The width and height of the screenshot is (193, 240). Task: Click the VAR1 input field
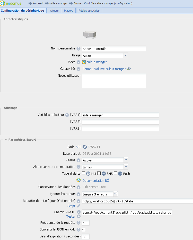point(120,115)
